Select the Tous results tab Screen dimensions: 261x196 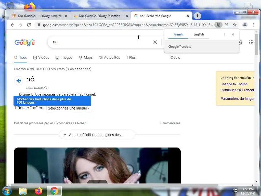pos(20,58)
